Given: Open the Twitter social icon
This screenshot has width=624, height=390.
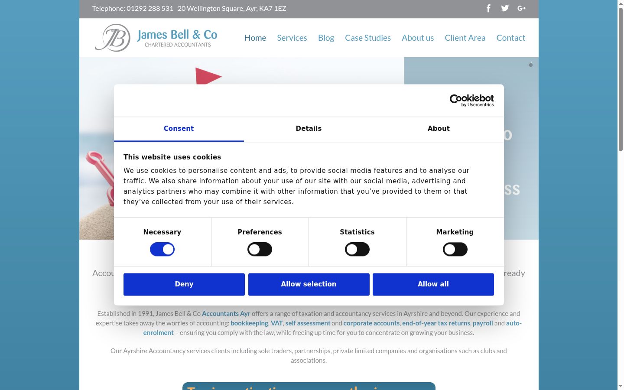Looking at the screenshot, I should pyautogui.click(x=505, y=8).
